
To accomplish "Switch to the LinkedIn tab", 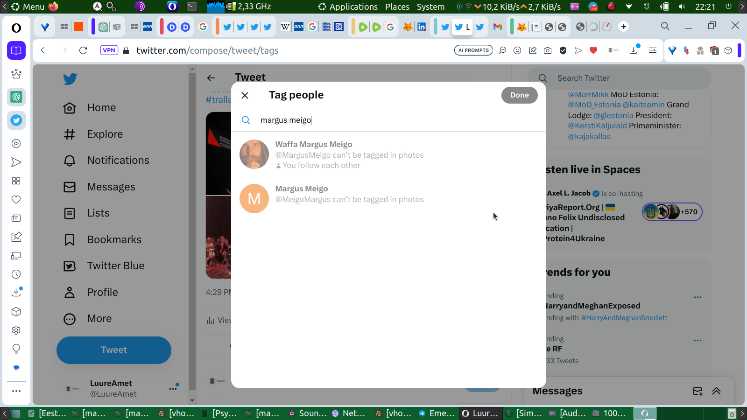I will [422, 27].
